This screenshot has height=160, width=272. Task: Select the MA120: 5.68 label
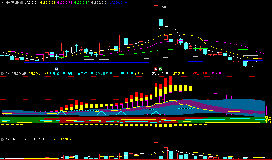pos(99,3)
